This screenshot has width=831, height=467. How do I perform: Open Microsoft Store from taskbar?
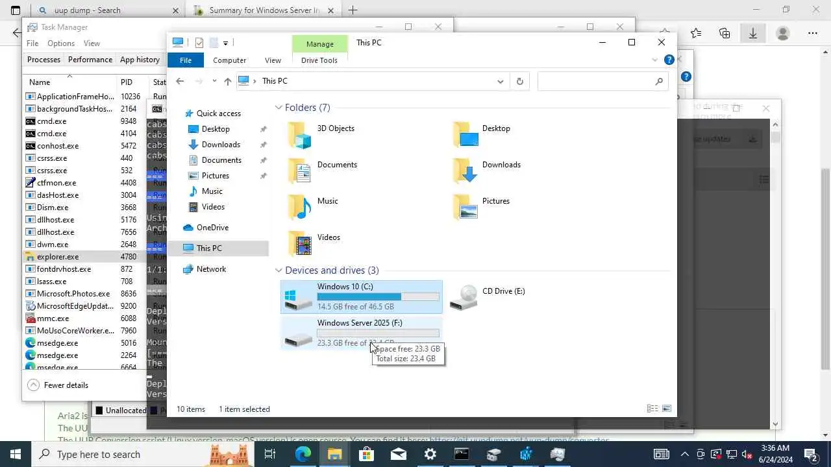coord(366,454)
